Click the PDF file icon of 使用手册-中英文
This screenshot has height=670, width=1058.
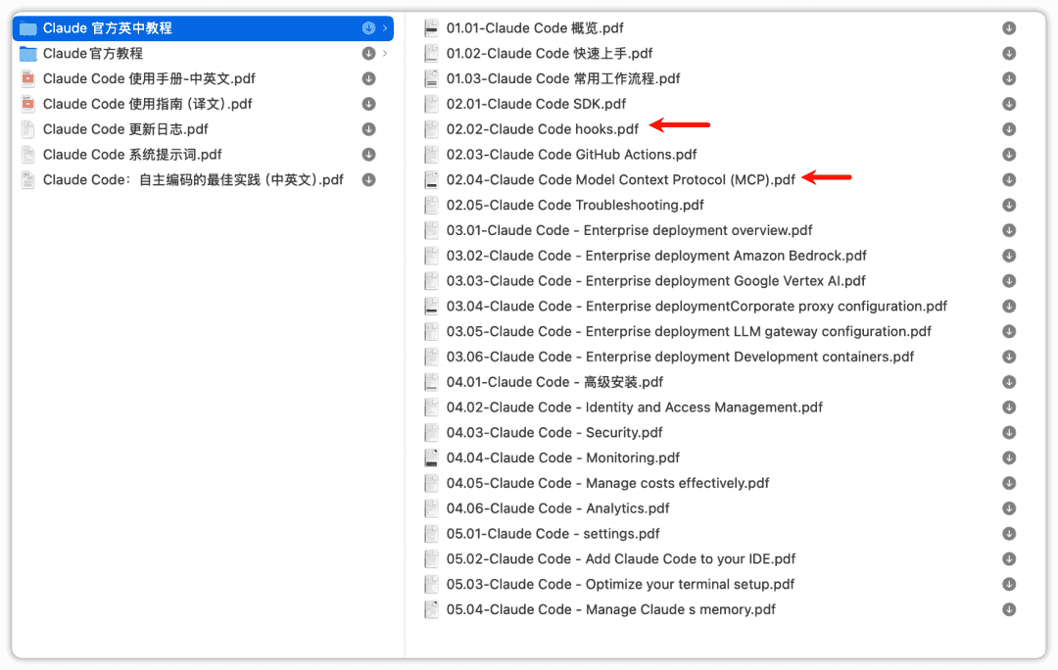coord(27,78)
